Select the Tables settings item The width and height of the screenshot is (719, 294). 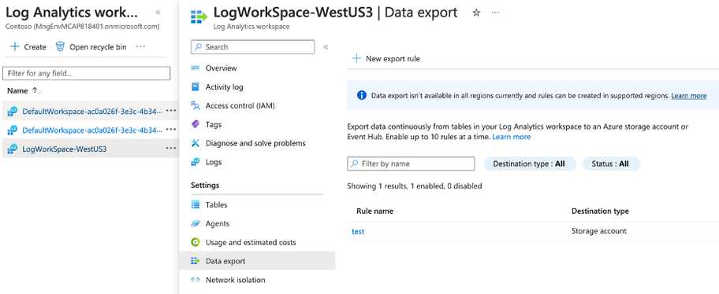216,205
